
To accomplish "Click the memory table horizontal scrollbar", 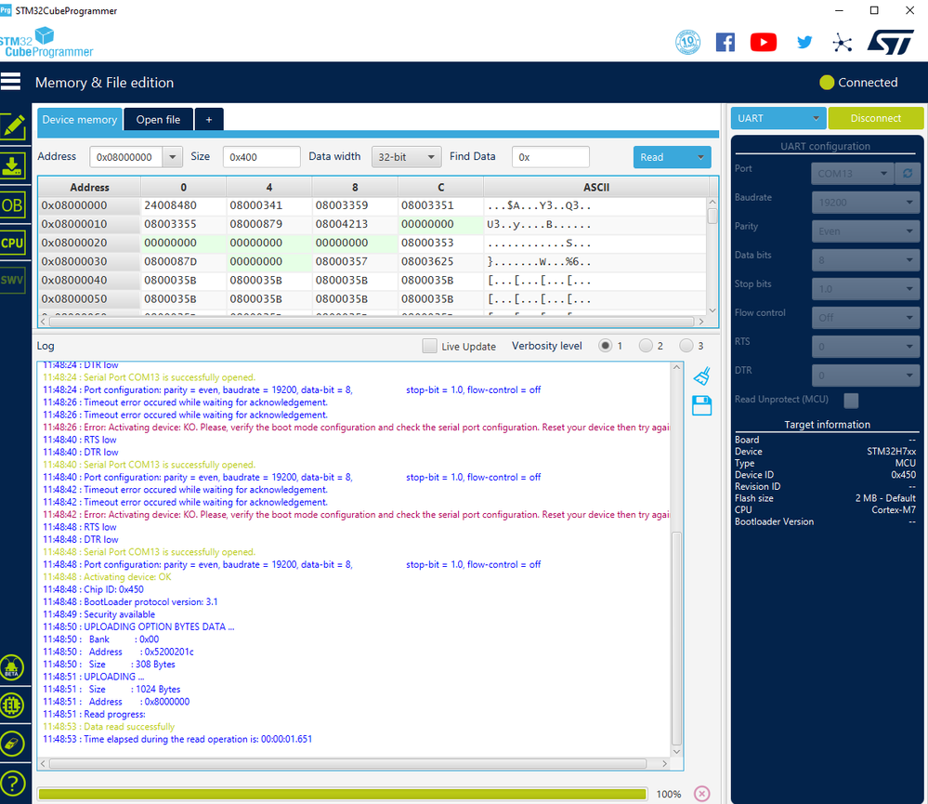I will pos(372,322).
